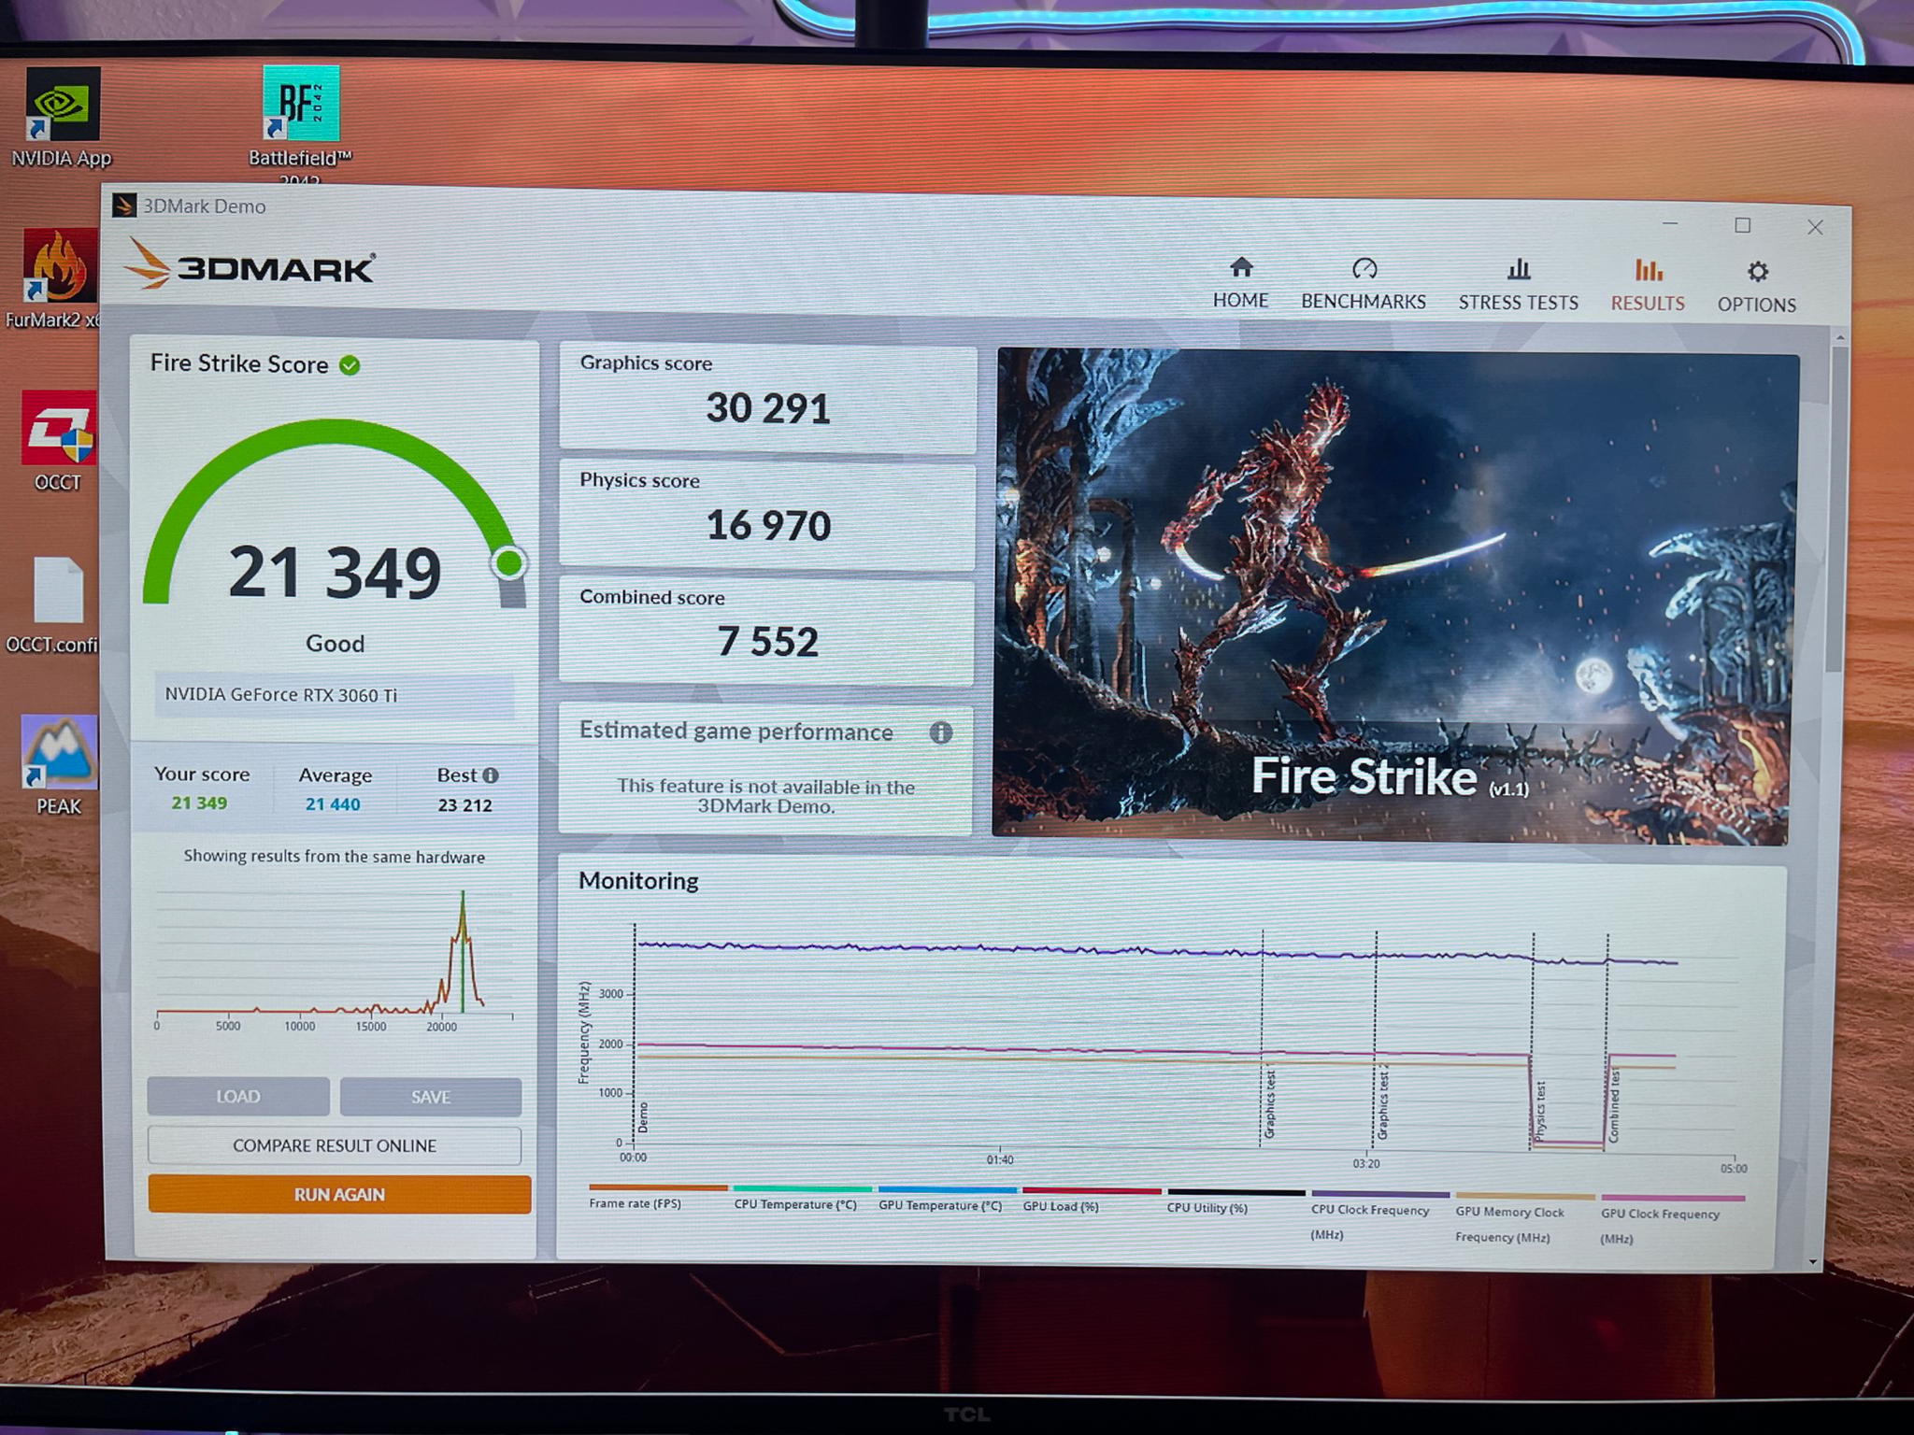Click the green dot on the score gauge
The height and width of the screenshot is (1435, 1914).
[509, 563]
